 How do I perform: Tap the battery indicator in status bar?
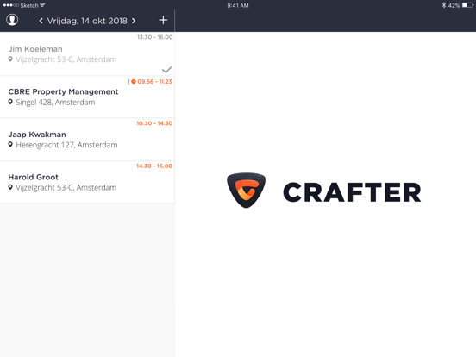467,5
